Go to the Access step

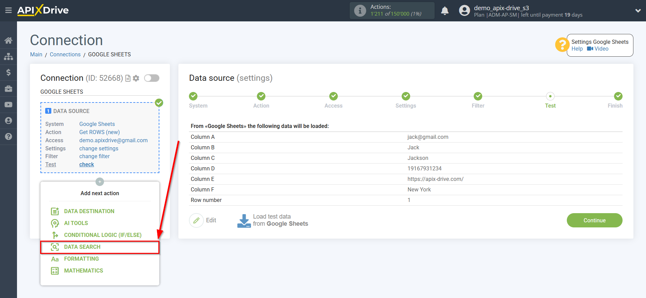[333, 96]
